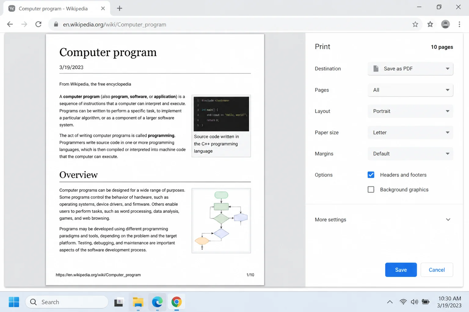Open the user profile avatar
Viewport: 469px width, 312px height.
click(x=445, y=24)
